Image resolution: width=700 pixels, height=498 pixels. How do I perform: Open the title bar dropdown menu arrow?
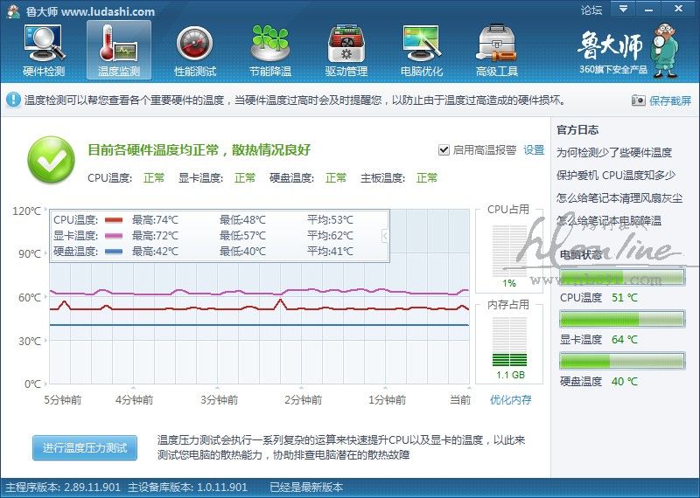tap(623, 9)
